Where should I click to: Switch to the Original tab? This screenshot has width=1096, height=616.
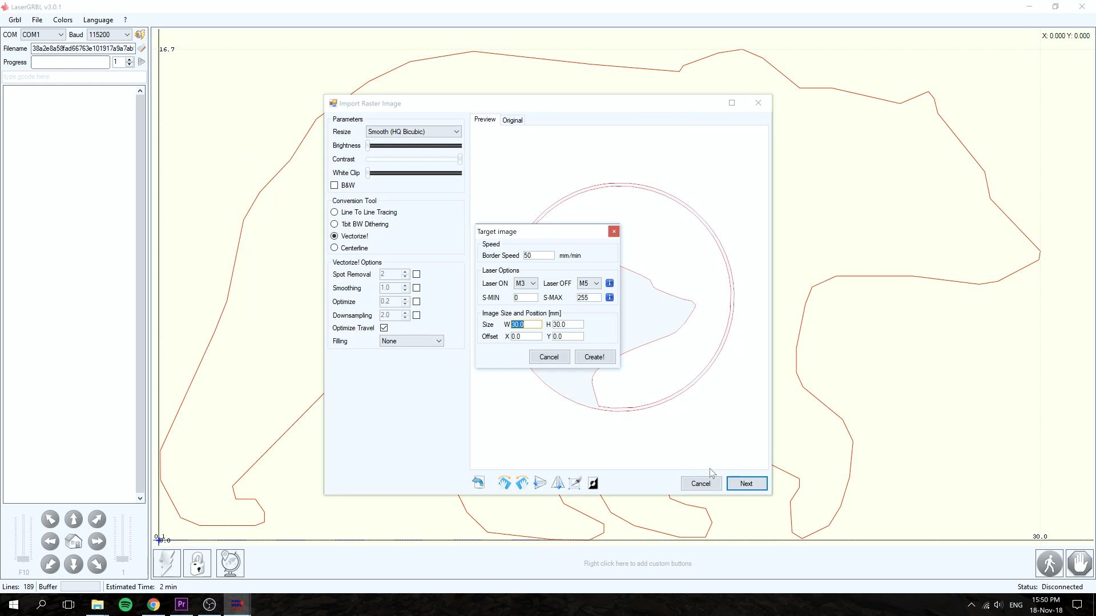[512, 120]
